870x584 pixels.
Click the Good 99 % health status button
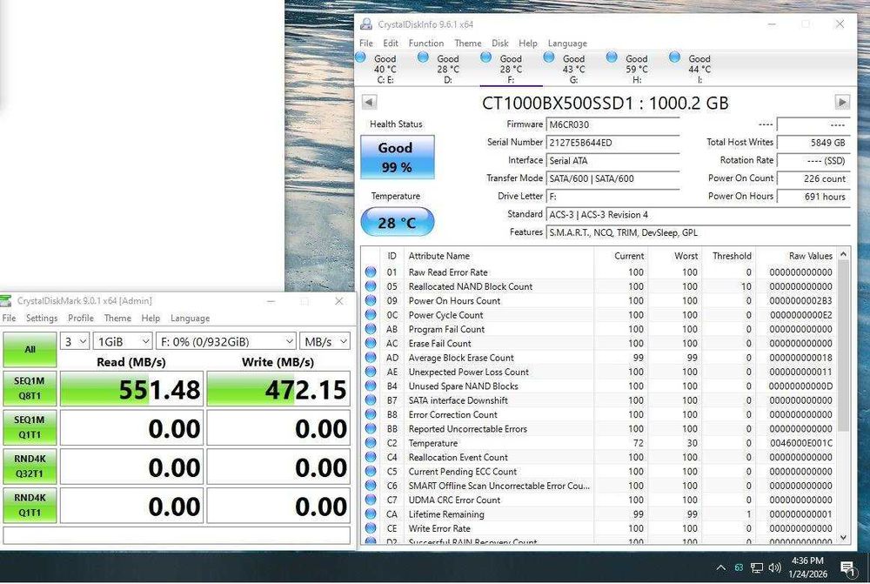point(398,158)
